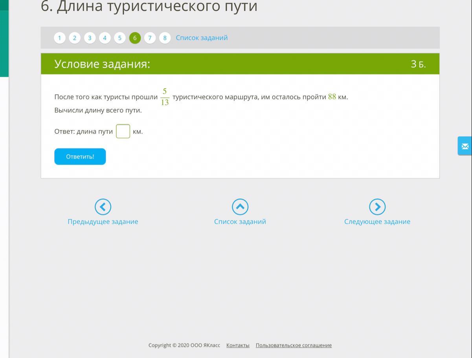Go to task number 7
The height and width of the screenshot is (358, 472).
click(x=150, y=38)
